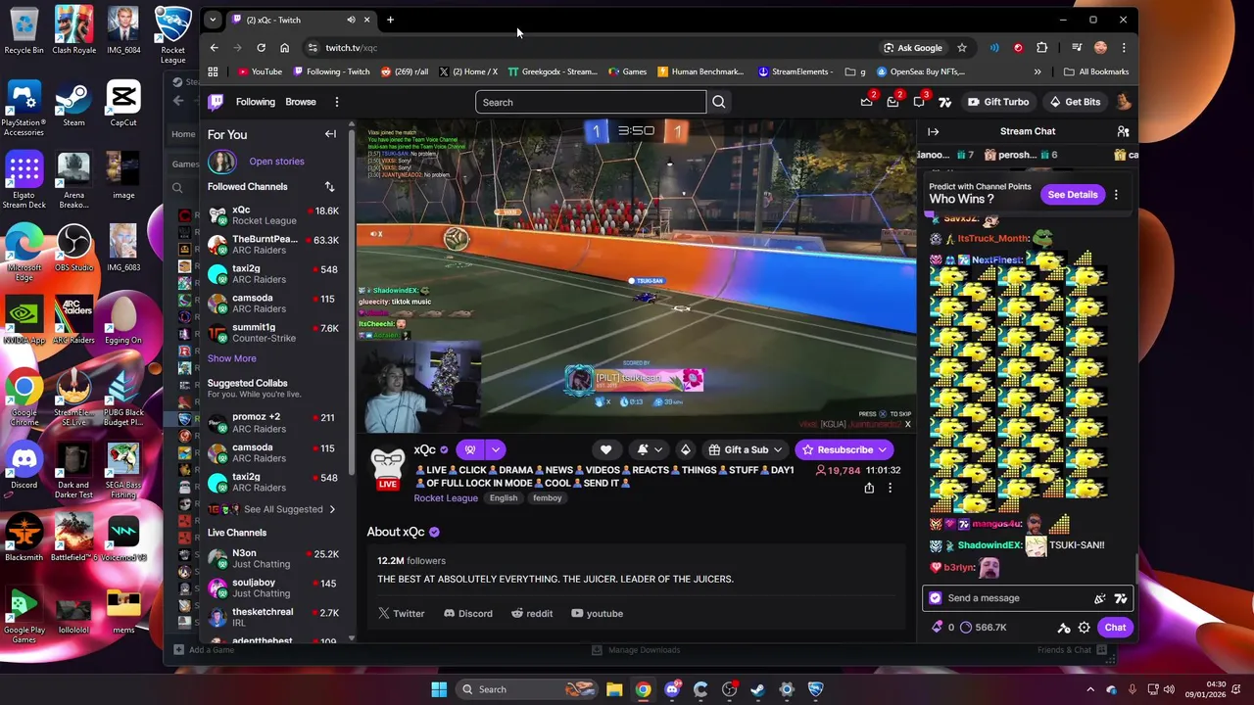Mute the Twitch tab audio
This screenshot has width=1254, height=705.
tap(351, 20)
